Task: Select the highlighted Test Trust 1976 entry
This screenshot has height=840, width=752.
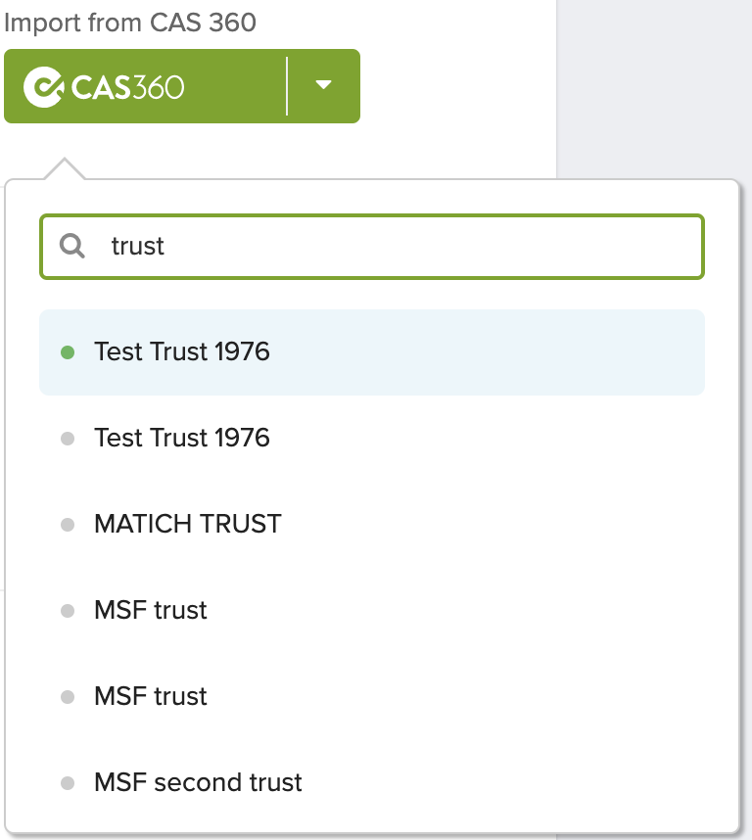Action: (x=372, y=352)
